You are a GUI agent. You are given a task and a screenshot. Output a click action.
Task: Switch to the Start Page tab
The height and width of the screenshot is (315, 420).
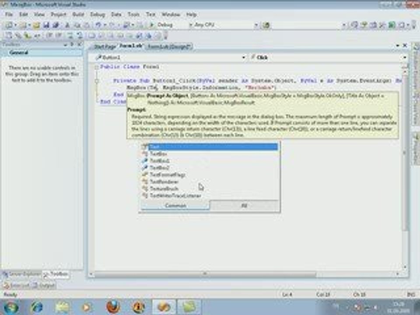coord(105,47)
